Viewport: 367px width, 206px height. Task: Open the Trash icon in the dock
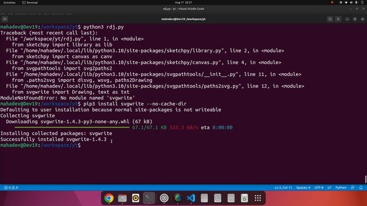[244, 198]
